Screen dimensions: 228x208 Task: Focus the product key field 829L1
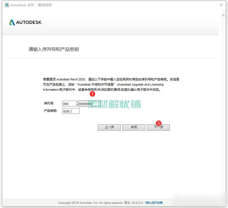click(71, 111)
